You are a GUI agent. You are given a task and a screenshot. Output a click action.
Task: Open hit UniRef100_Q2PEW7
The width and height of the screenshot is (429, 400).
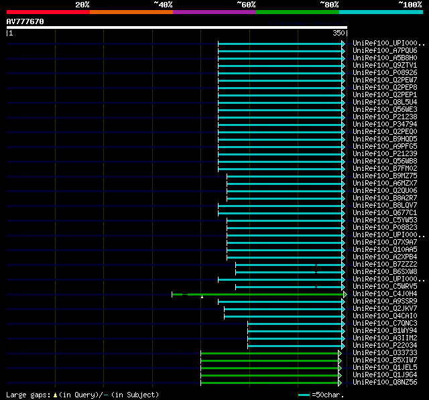385,80
